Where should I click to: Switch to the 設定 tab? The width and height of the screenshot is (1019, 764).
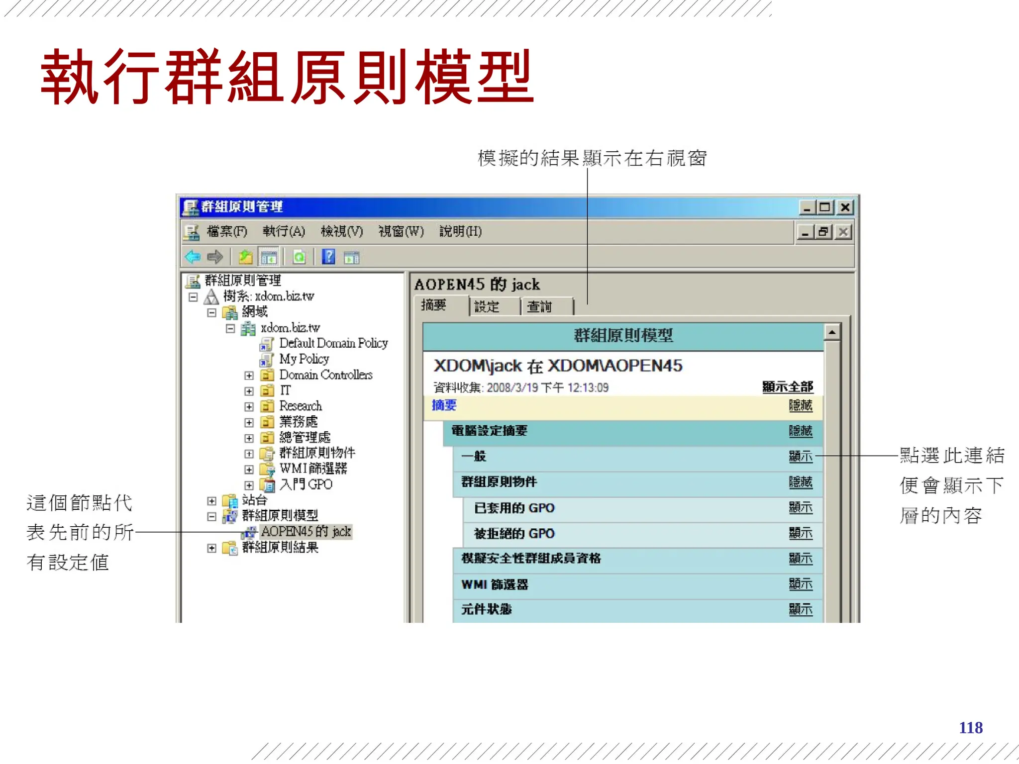(487, 306)
